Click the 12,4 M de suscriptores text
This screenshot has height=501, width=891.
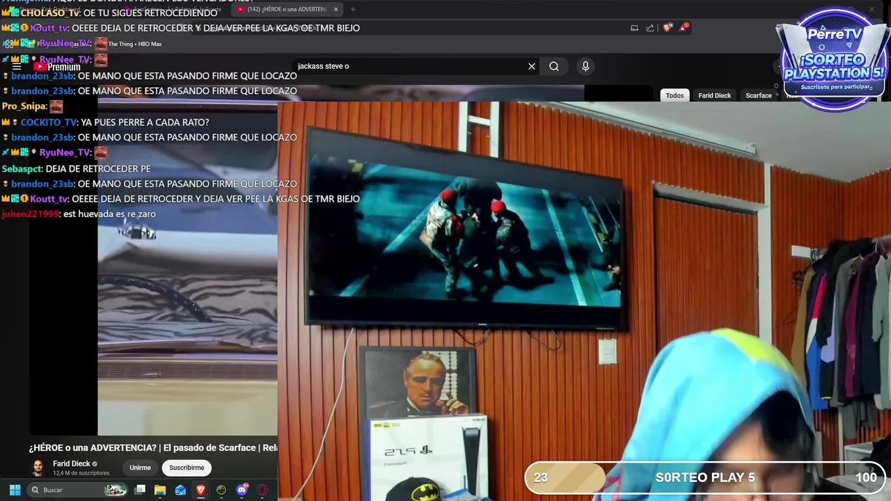pyautogui.click(x=81, y=473)
